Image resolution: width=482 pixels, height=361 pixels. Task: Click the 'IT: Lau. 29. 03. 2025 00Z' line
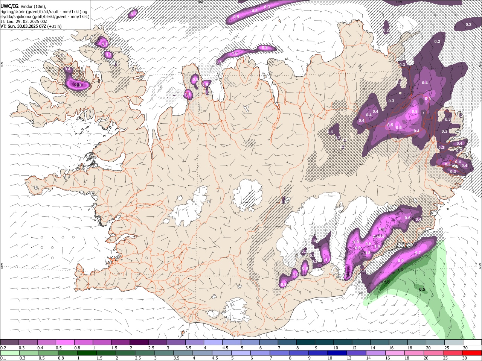[x=24, y=21]
